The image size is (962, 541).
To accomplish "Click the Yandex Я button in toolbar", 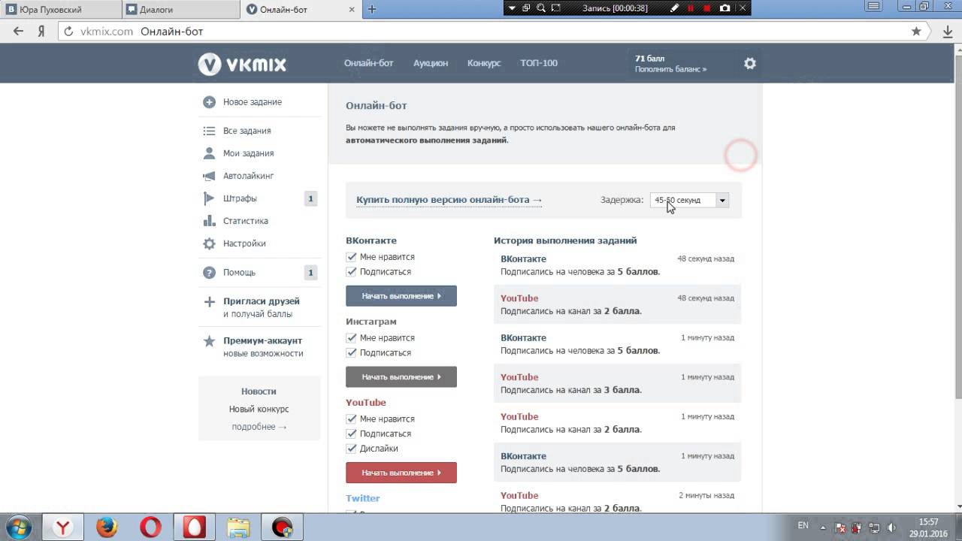I will coord(42,32).
